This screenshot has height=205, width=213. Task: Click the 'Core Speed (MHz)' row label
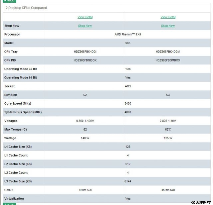click(x=18, y=104)
